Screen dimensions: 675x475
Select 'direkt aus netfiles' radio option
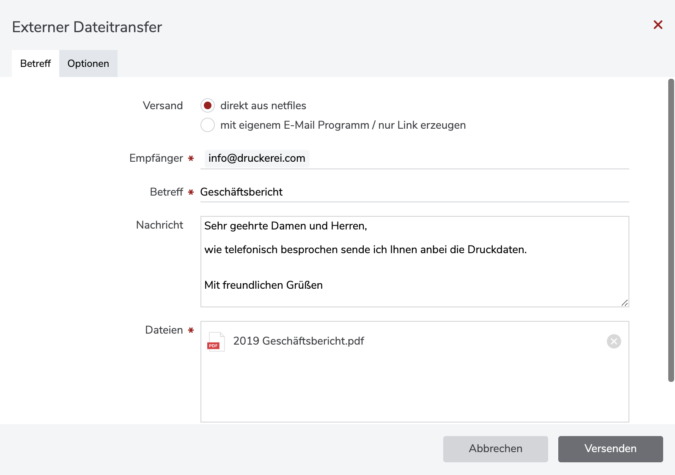click(x=208, y=105)
